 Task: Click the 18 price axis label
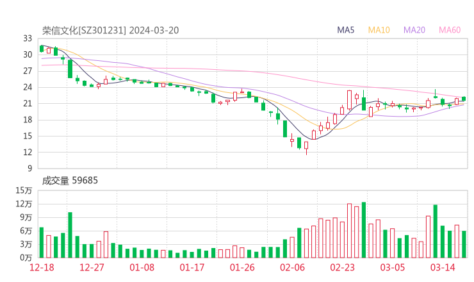pos(28,120)
